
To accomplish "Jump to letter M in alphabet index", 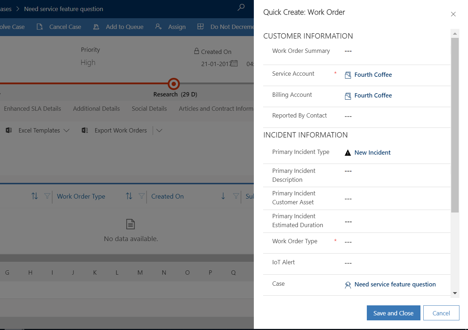I will click(140, 272).
